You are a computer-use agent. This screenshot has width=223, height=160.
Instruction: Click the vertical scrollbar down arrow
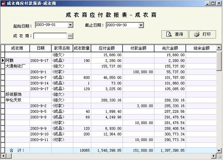219,150
